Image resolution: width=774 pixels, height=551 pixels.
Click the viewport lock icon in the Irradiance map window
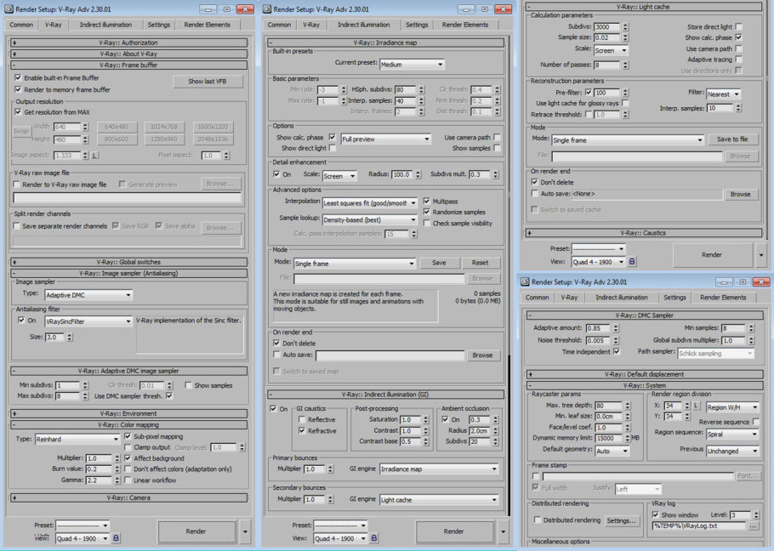tap(374, 538)
